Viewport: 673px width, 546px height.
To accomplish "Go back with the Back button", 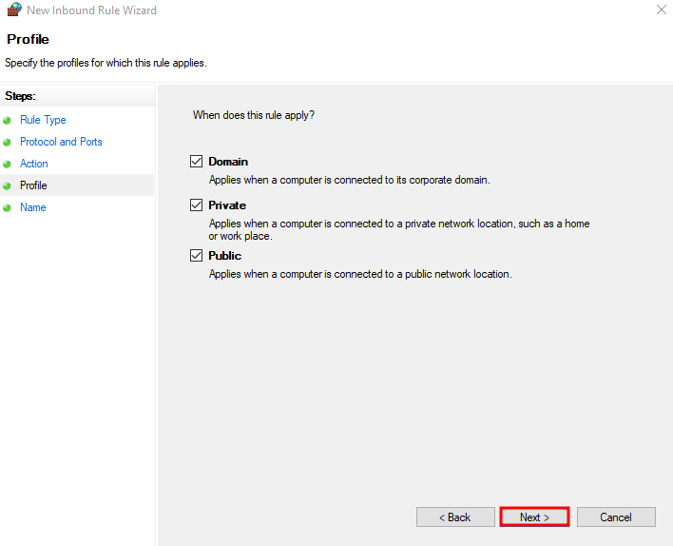I will pos(454,517).
